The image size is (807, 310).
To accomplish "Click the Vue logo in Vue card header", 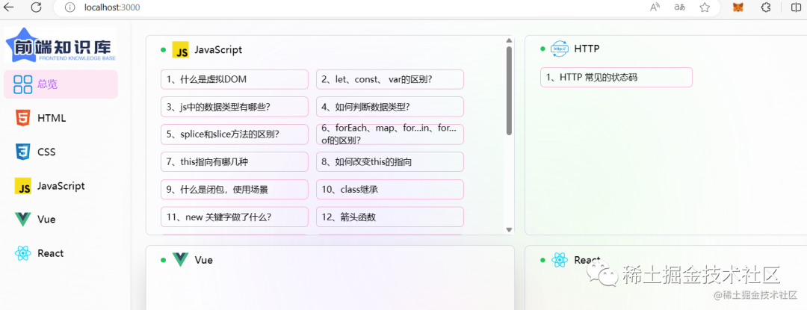I will point(181,260).
